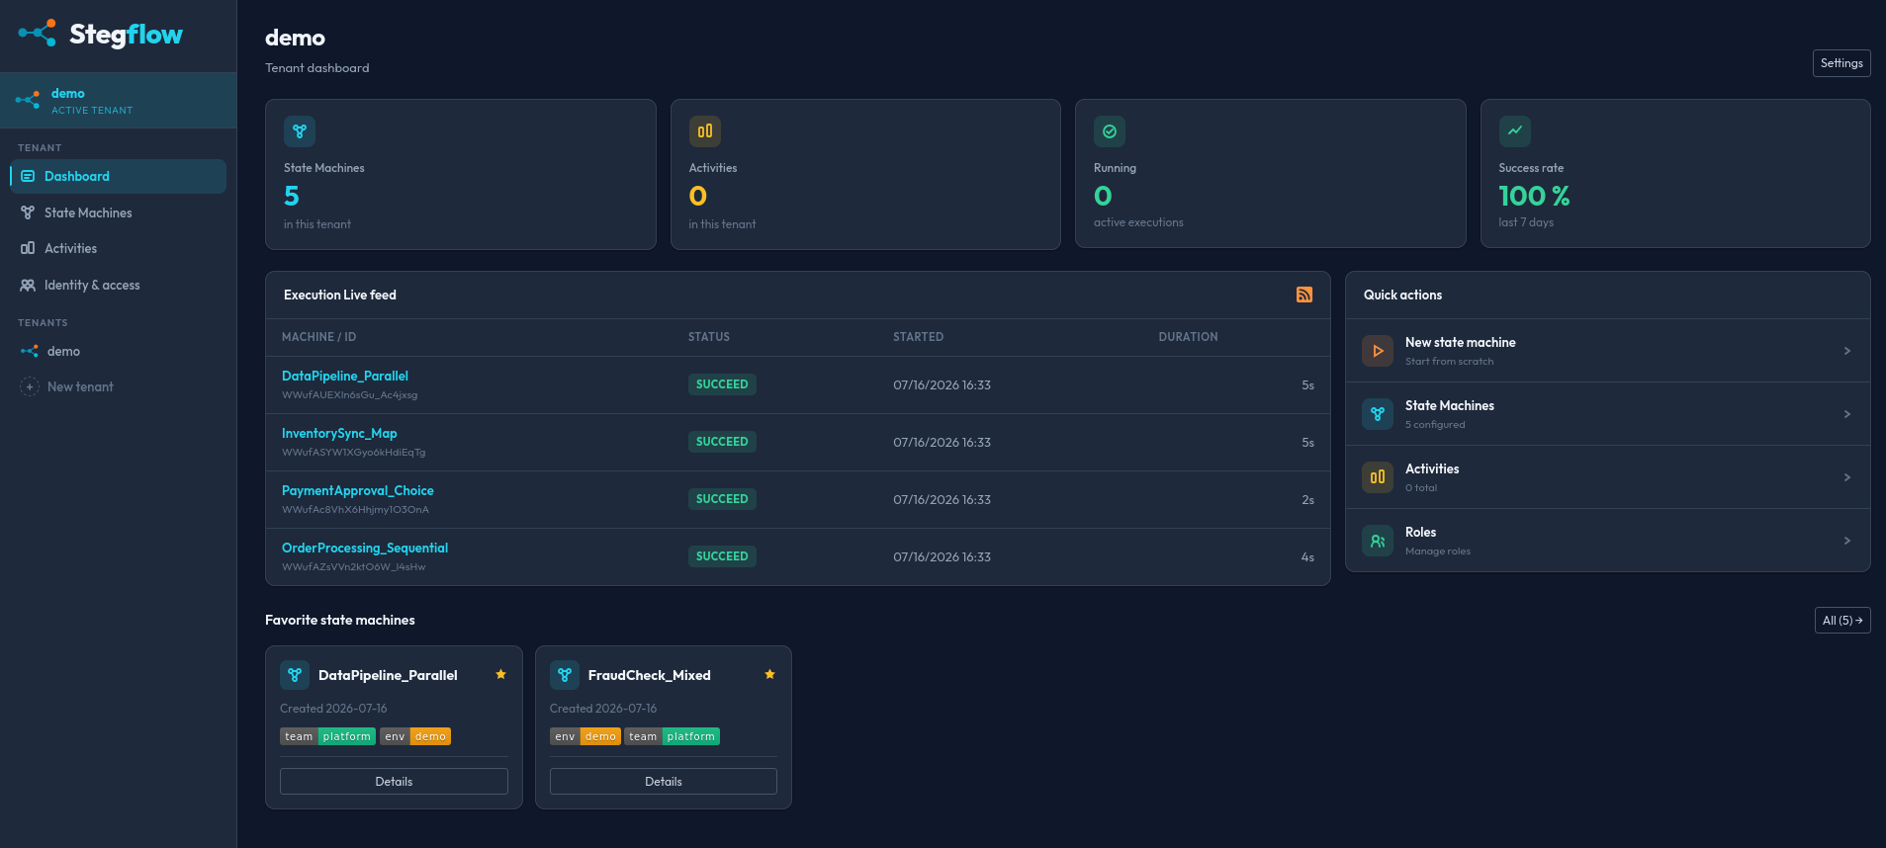Unfavorite FraudCheck_Mixed with its star

pos(769,674)
